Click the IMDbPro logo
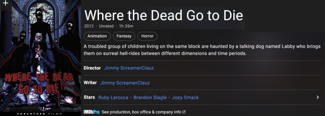This screenshot has width=325, height=116. click(92, 112)
